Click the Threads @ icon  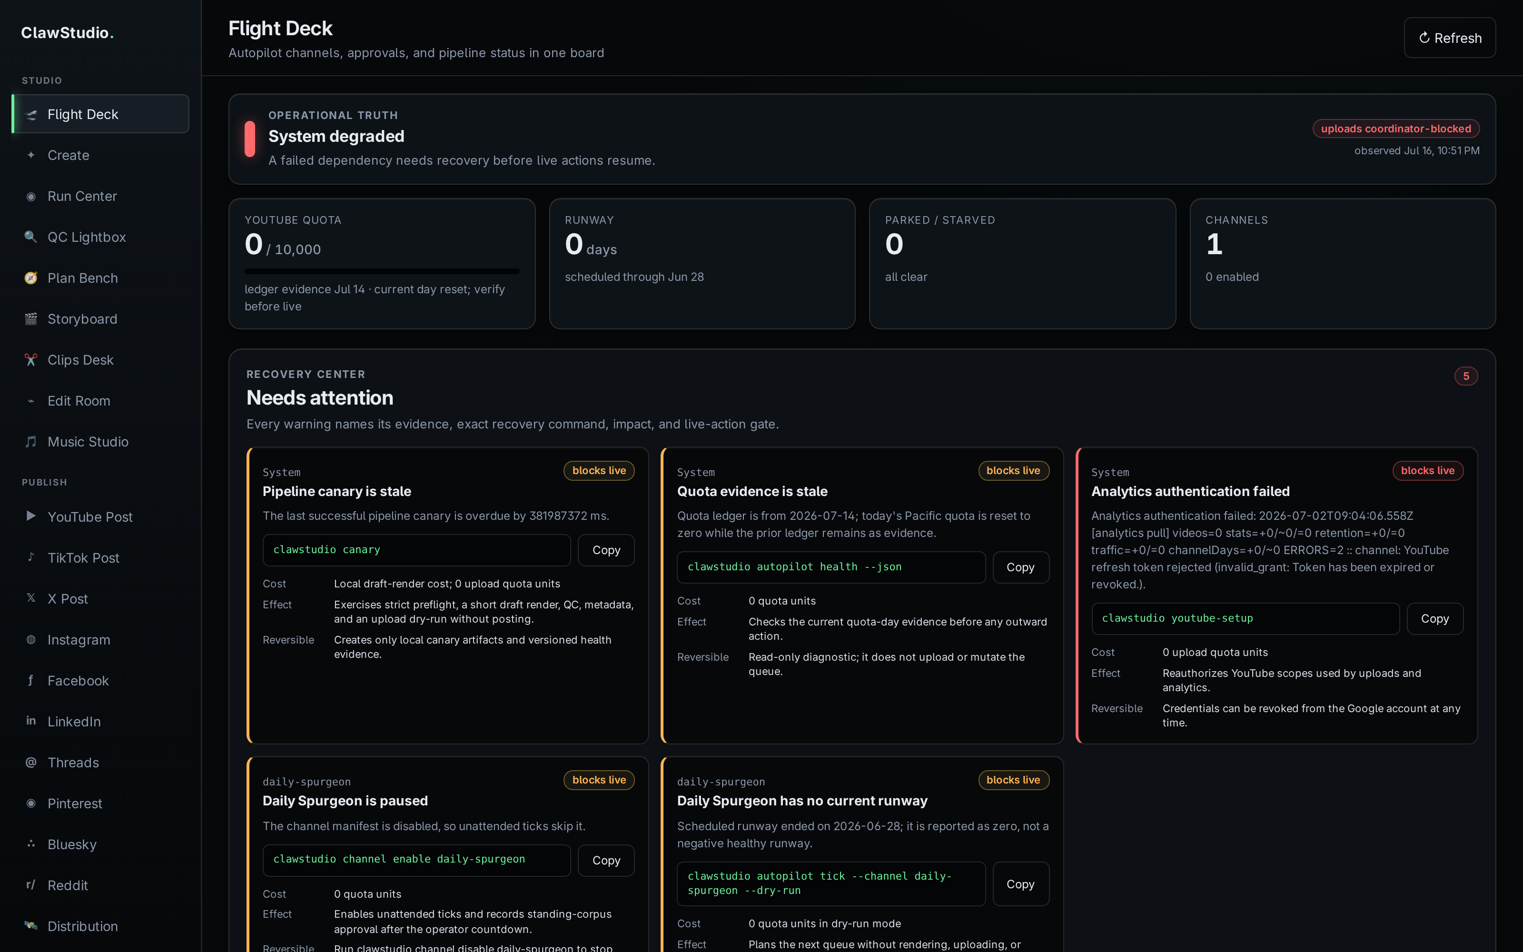click(x=31, y=763)
